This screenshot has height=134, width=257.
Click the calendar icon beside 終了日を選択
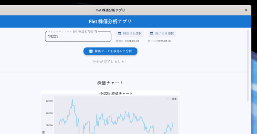[152, 33]
